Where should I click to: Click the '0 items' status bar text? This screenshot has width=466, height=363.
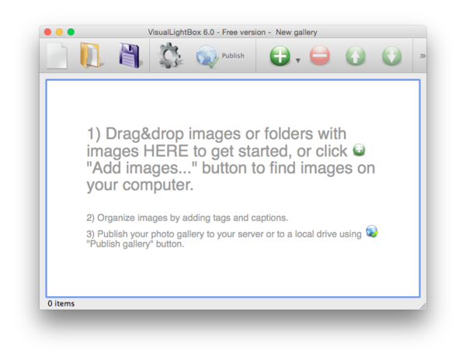tap(61, 303)
